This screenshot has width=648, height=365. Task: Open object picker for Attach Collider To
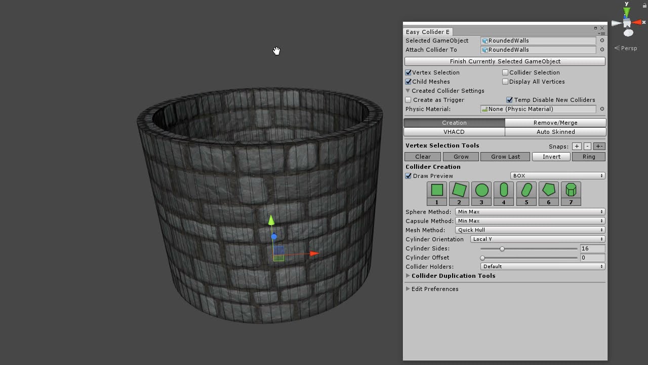602,50
